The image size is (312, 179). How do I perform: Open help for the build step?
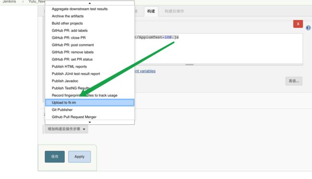click(x=308, y=28)
